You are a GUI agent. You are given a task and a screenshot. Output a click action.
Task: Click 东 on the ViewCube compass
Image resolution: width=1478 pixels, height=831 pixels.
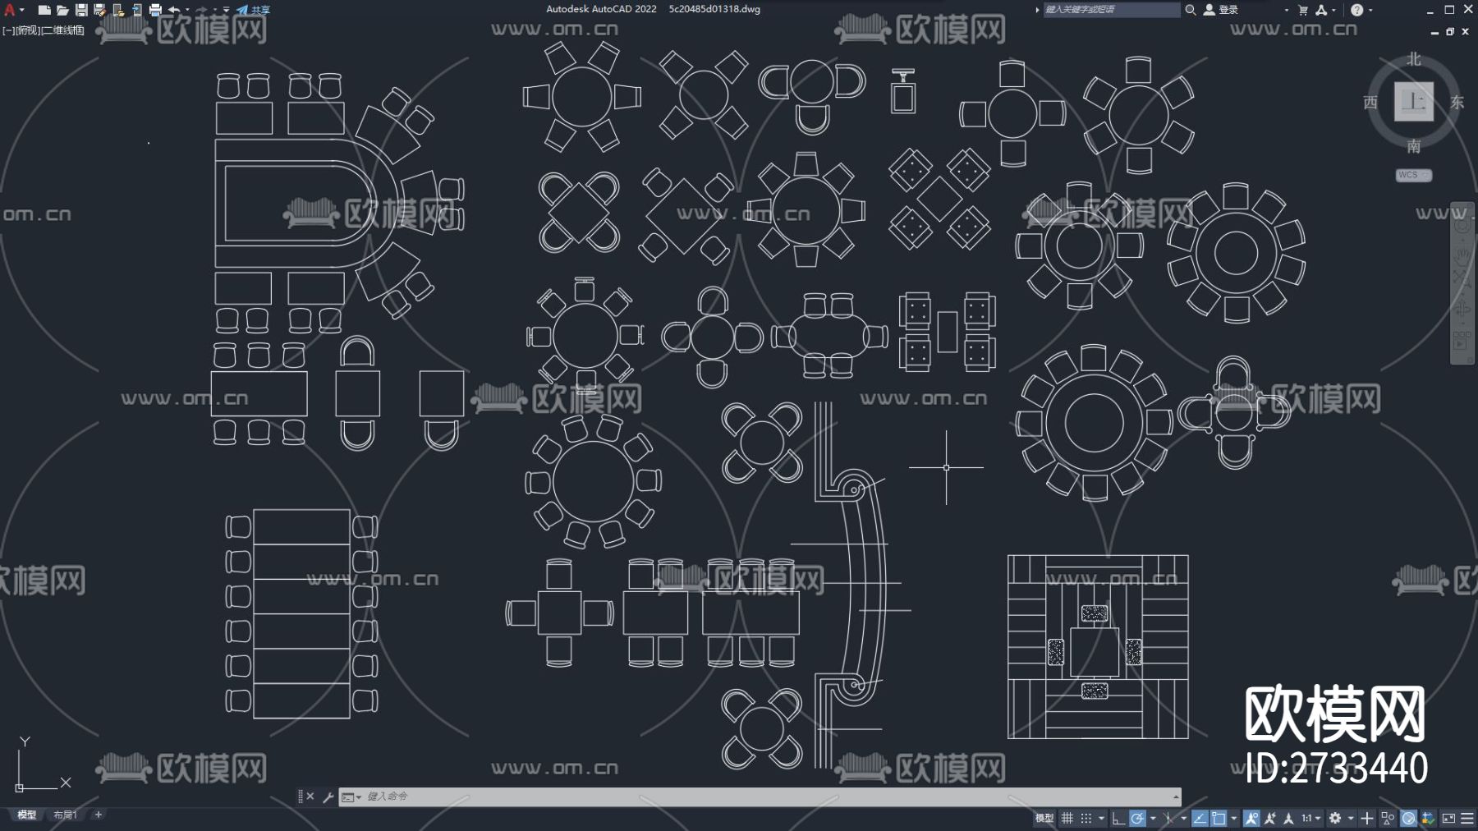coord(1457,102)
